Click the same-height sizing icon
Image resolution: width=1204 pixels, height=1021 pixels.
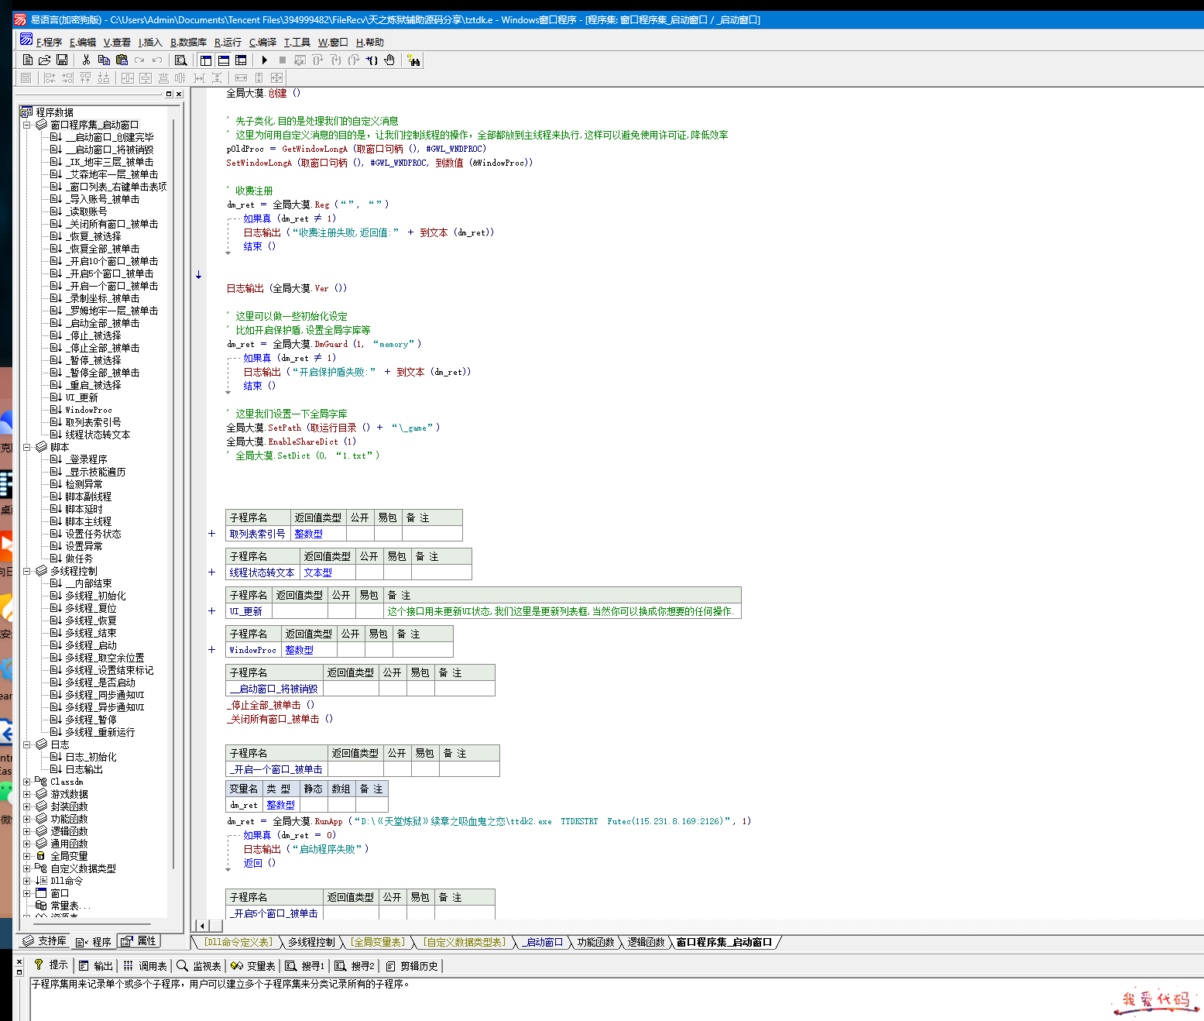tap(259, 78)
